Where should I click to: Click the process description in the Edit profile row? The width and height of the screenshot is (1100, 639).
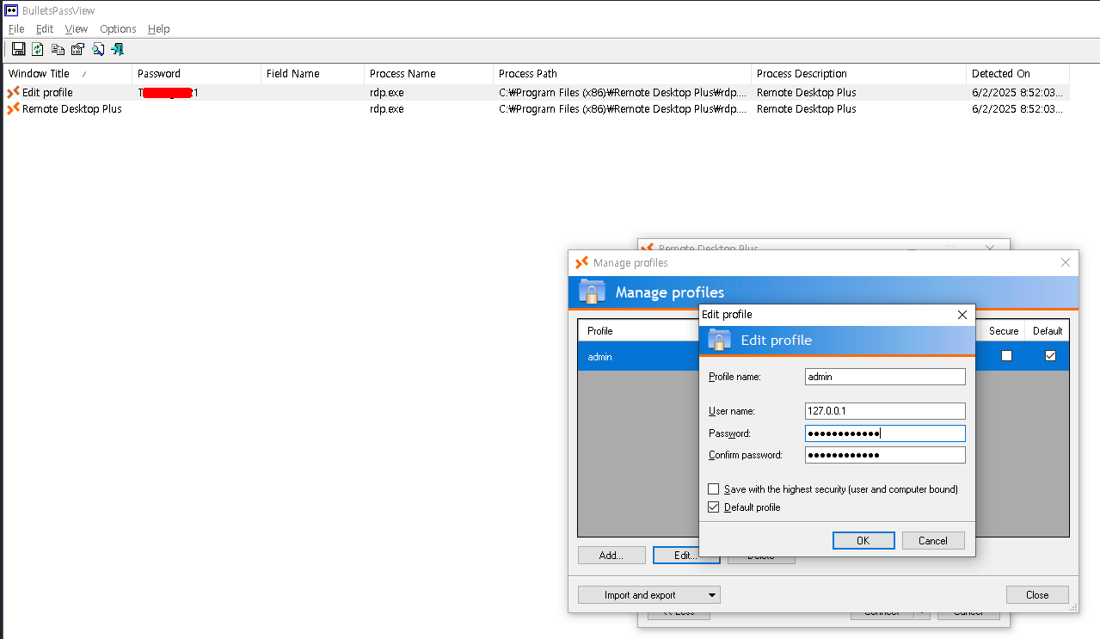[x=806, y=92]
